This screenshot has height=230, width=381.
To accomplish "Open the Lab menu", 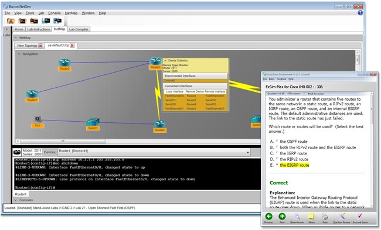I will (41, 13).
